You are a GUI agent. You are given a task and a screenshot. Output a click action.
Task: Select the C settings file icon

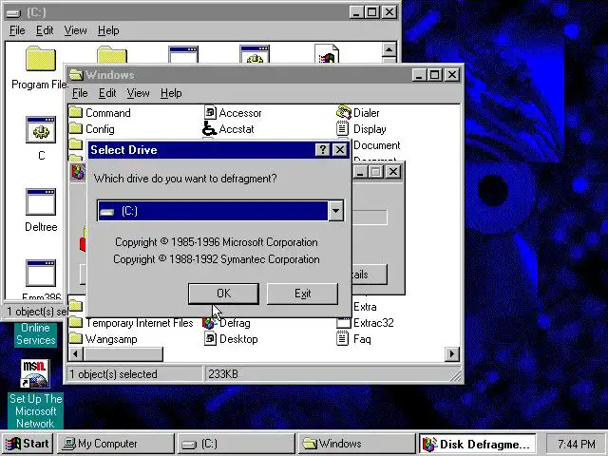(x=41, y=130)
